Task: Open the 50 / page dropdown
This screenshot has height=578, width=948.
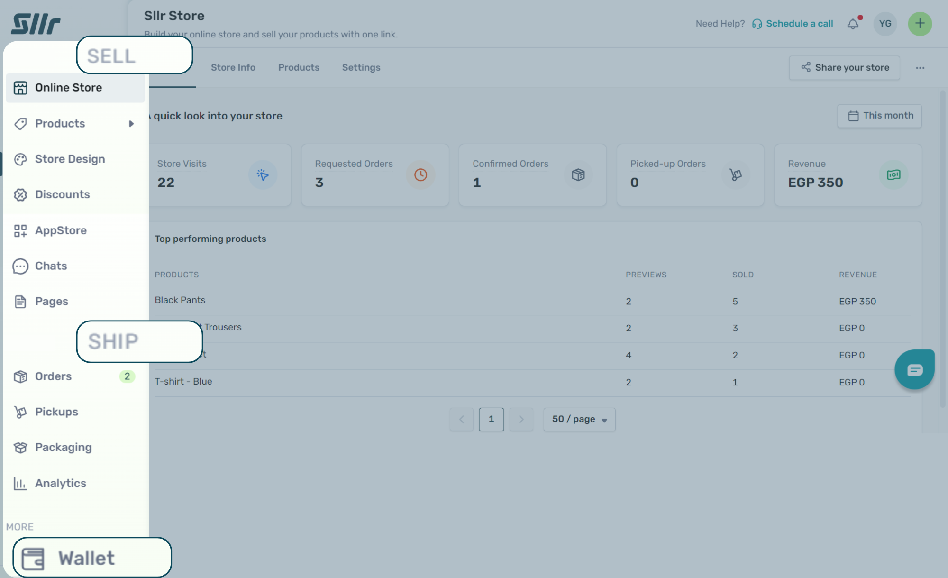Action: coord(579,420)
